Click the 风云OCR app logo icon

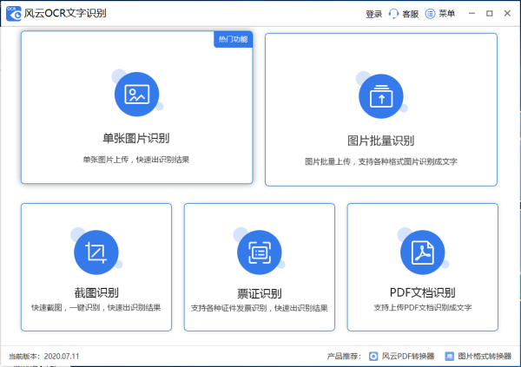coord(14,13)
